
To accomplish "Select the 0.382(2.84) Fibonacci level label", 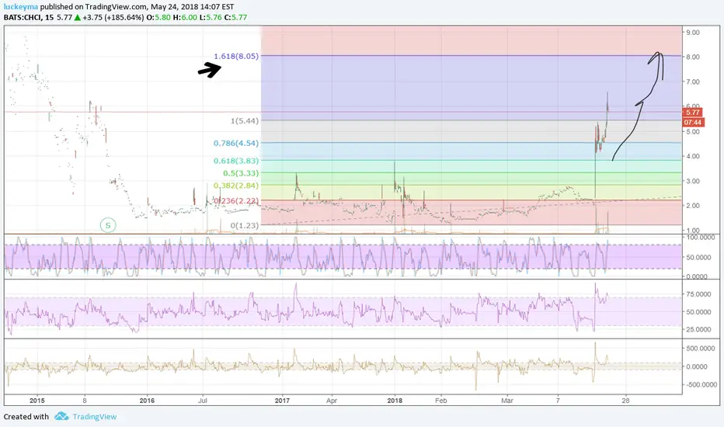I will [x=236, y=186].
